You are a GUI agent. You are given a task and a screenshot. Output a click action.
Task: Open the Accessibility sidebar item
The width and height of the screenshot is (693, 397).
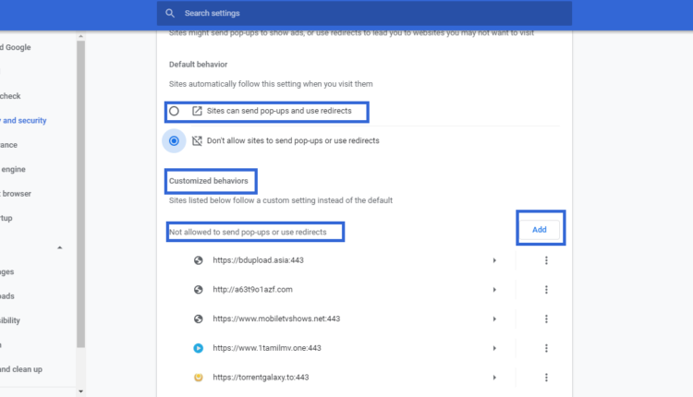click(10, 320)
